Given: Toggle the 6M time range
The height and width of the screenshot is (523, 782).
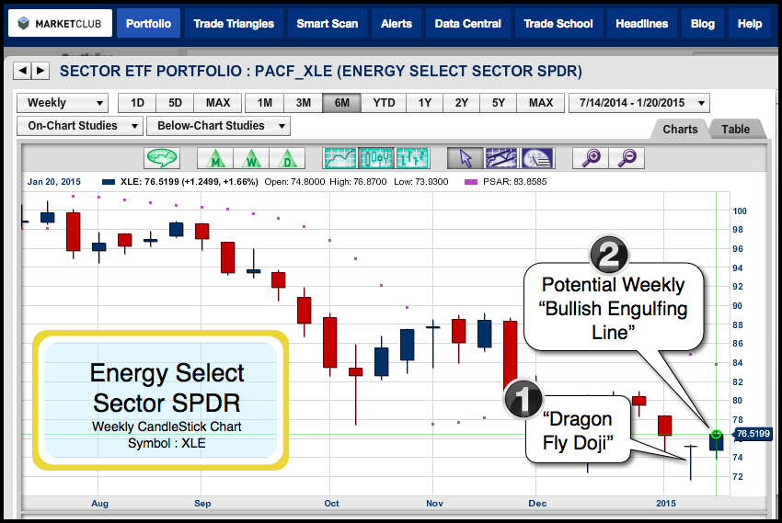Looking at the screenshot, I should (341, 103).
